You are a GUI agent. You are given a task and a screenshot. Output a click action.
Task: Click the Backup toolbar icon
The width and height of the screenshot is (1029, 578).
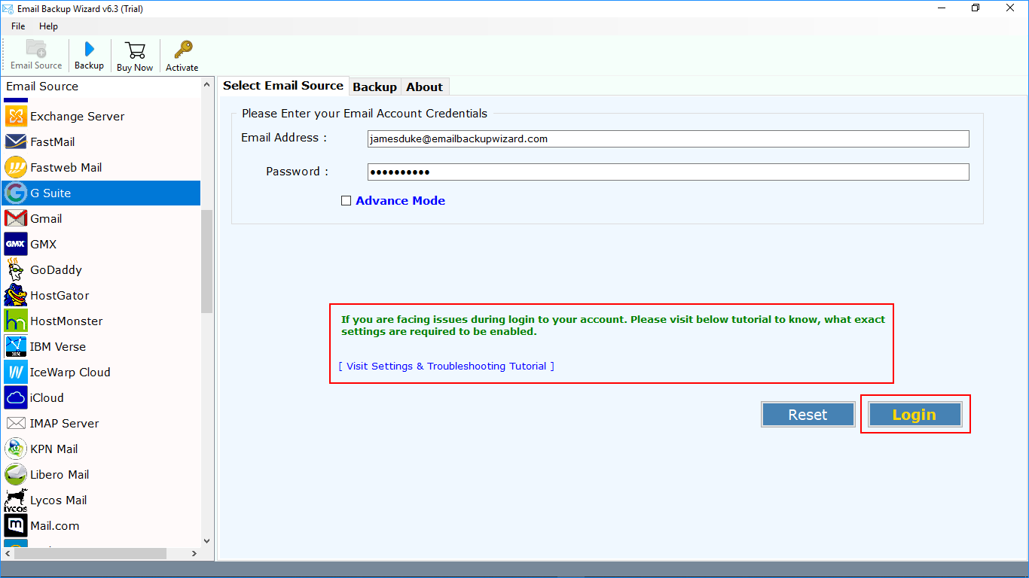pos(89,49)
